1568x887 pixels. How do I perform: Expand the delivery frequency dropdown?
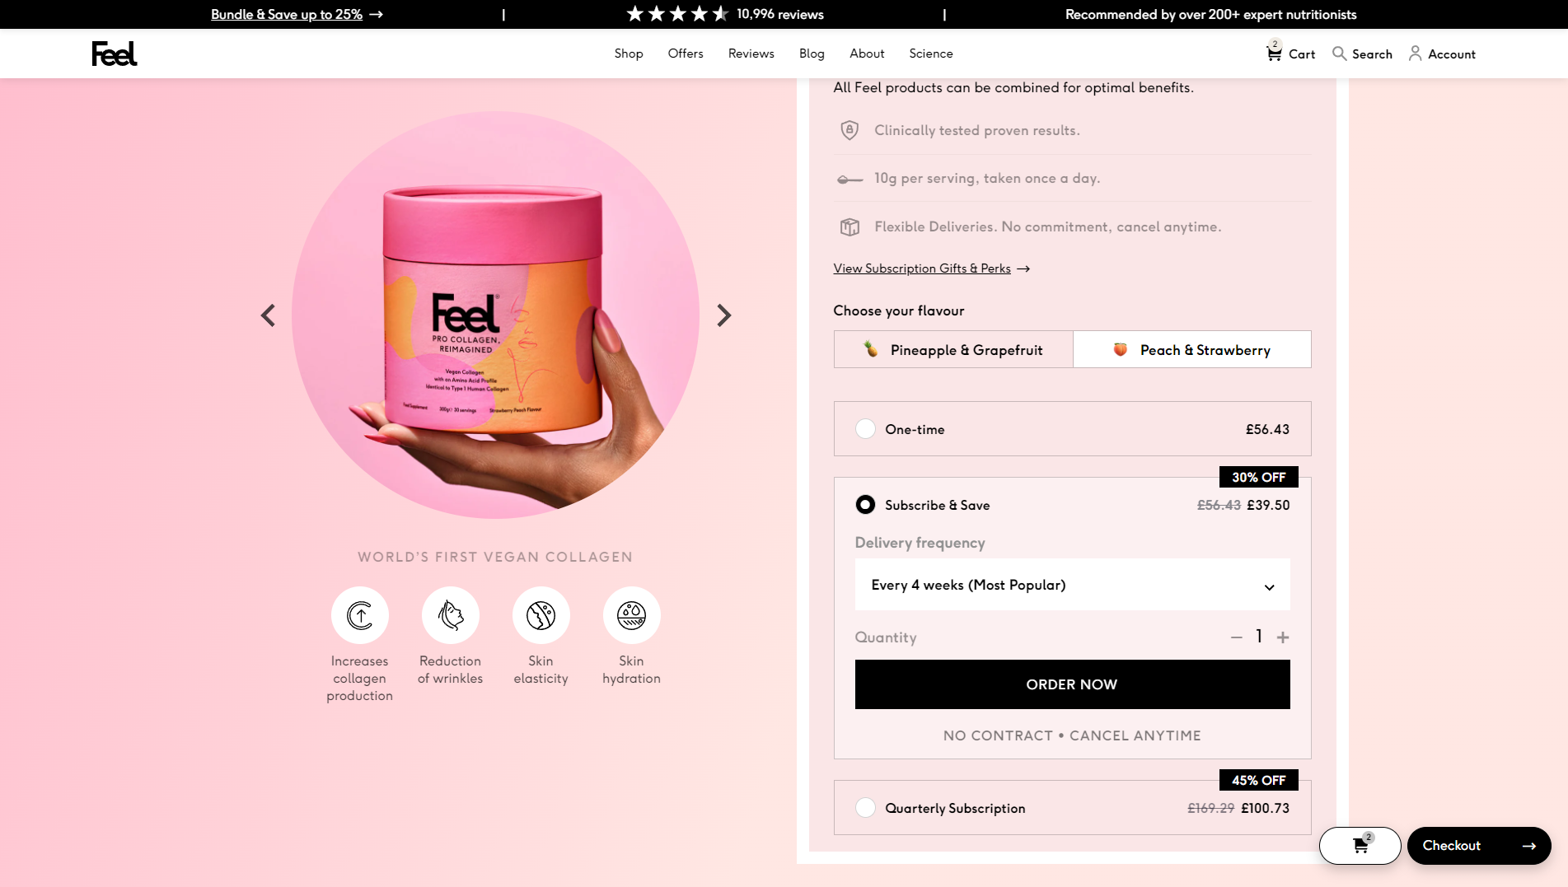pos(1072,585)
